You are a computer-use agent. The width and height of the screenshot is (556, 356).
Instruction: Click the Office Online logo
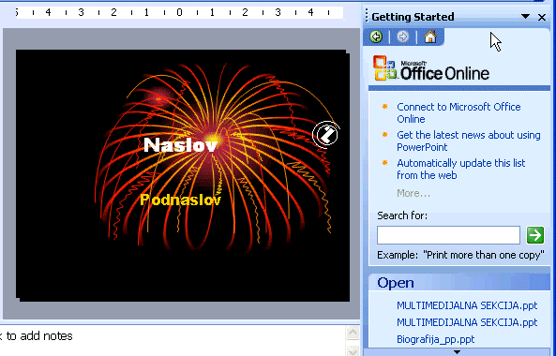pyautogui.click(x=431, y=68)
